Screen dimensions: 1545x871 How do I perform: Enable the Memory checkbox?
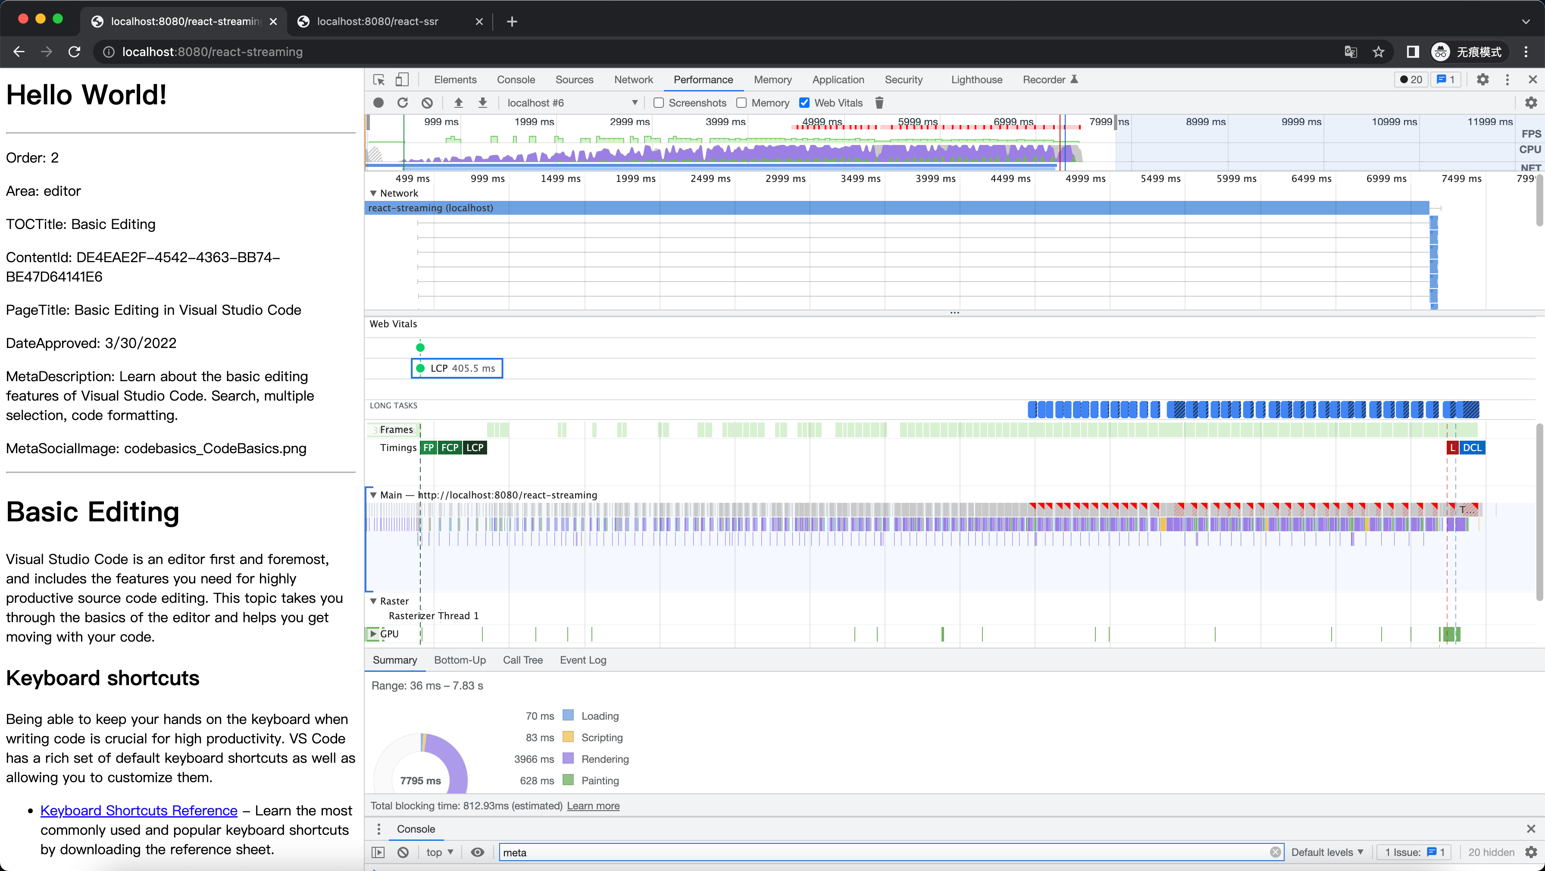point(741,103)
